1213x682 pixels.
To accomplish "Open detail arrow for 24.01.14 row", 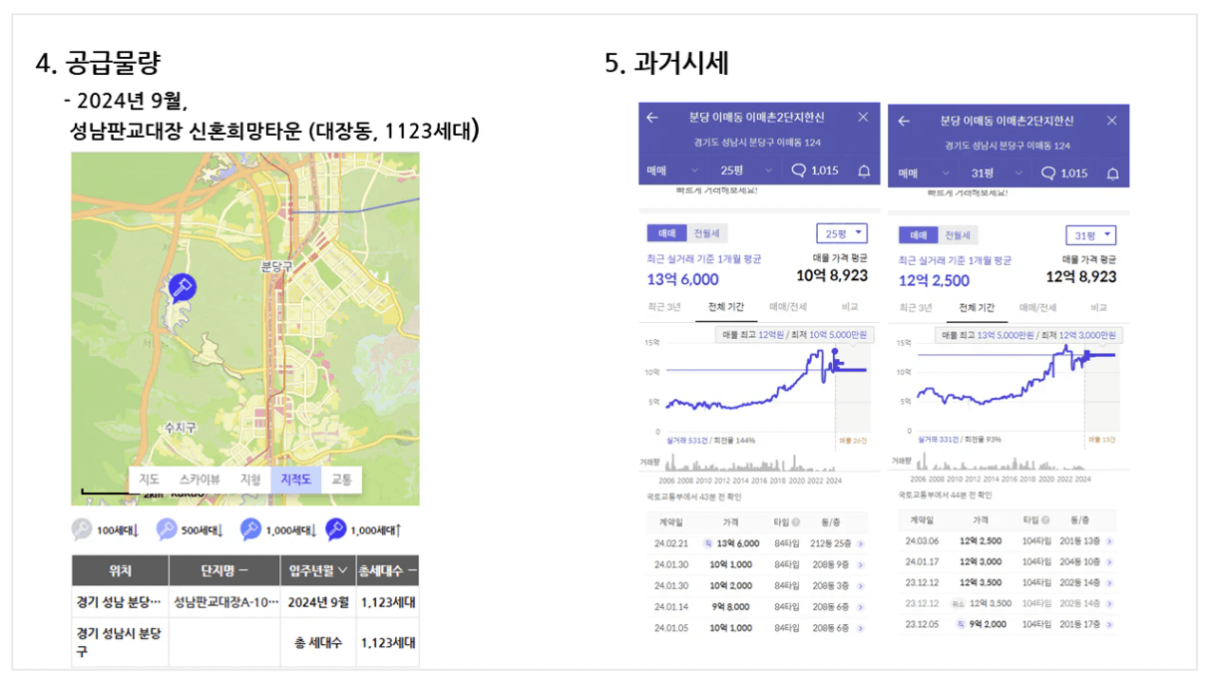I will [x=860, y=606].
